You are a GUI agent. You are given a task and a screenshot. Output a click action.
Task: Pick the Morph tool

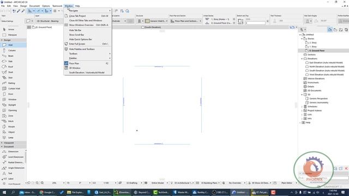(11, 127)
